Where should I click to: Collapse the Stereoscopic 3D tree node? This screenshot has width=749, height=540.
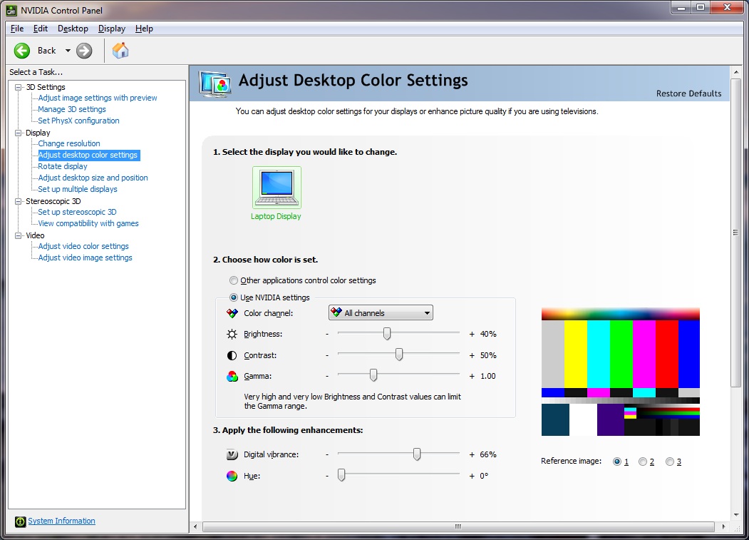pos(18,201)
